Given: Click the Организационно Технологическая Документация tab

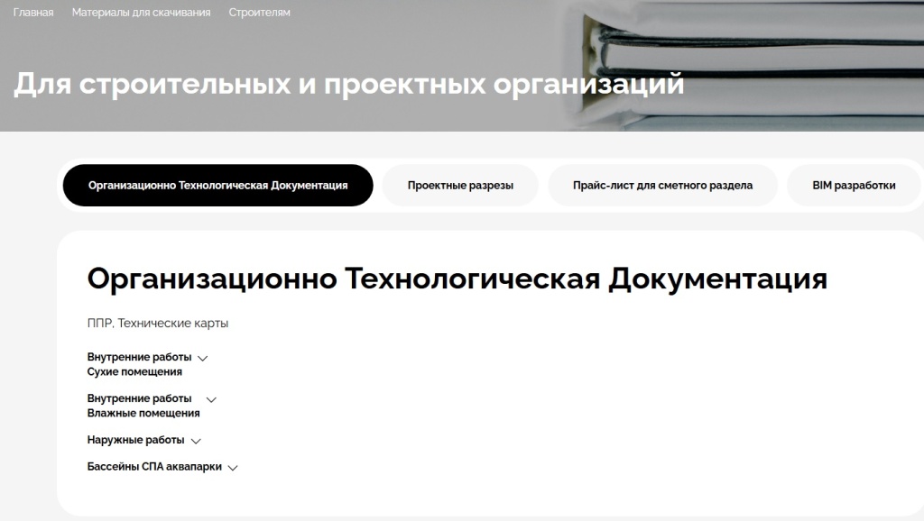Looking at the screenshot, I should (217, 185).
